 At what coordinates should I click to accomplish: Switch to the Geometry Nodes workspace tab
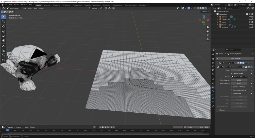tap(131, 5)
